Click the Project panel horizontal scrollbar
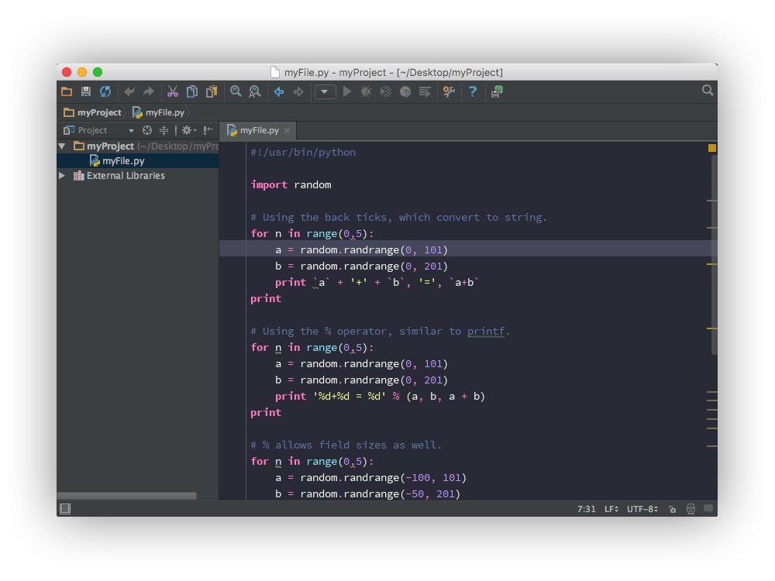 126,496
